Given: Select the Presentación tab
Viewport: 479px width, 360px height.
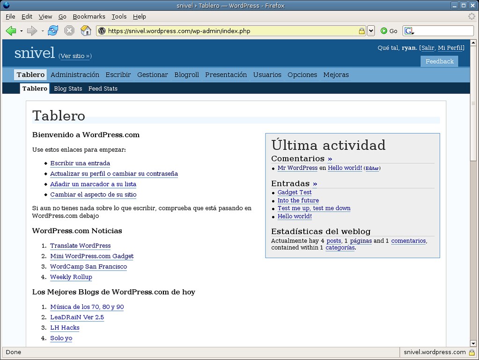Looking at the screenshot, I should [226, 75].
